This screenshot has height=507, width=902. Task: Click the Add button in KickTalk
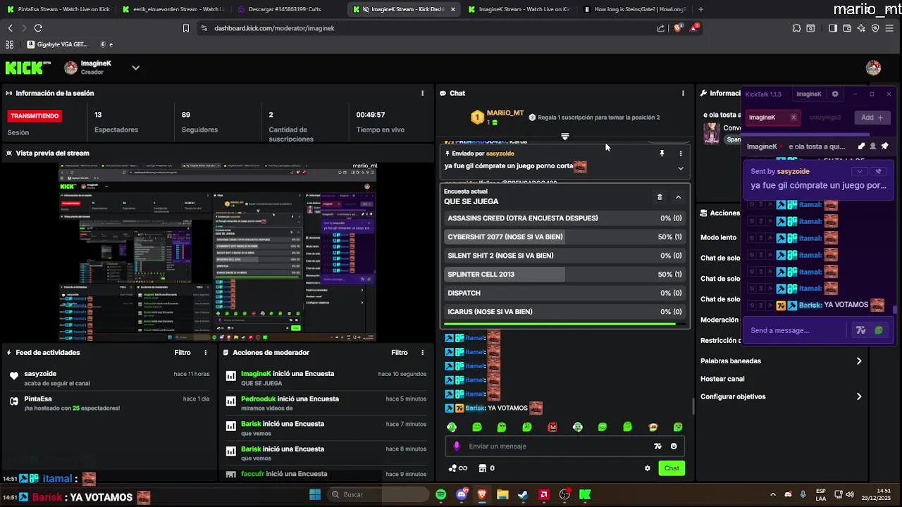coord(872,118)
